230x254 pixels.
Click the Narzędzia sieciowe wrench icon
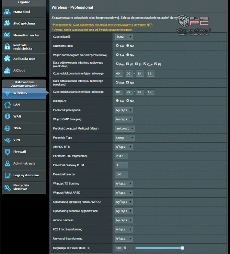coord(8,188)
